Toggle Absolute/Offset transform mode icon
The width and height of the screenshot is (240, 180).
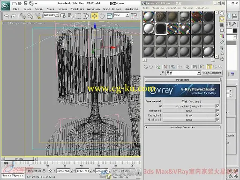[50, 171]
